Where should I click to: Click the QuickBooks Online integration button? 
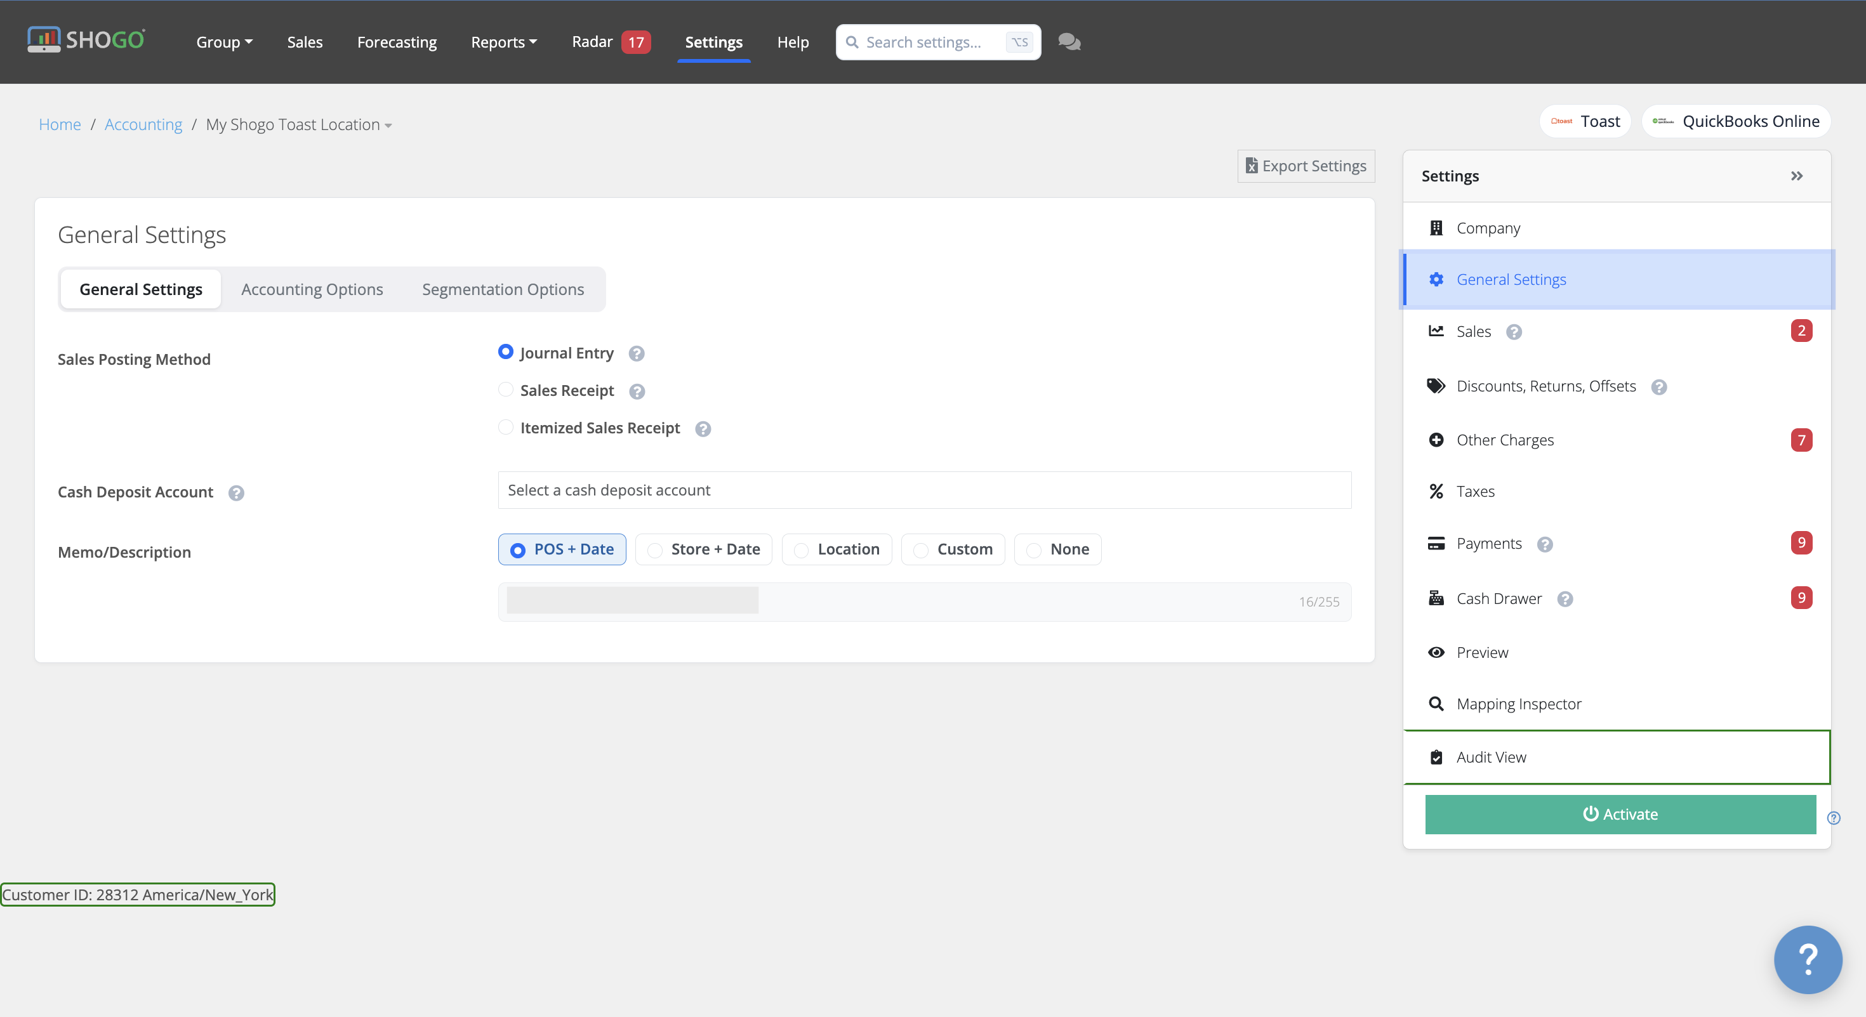pyautogui.click(x=1736, y=121)
